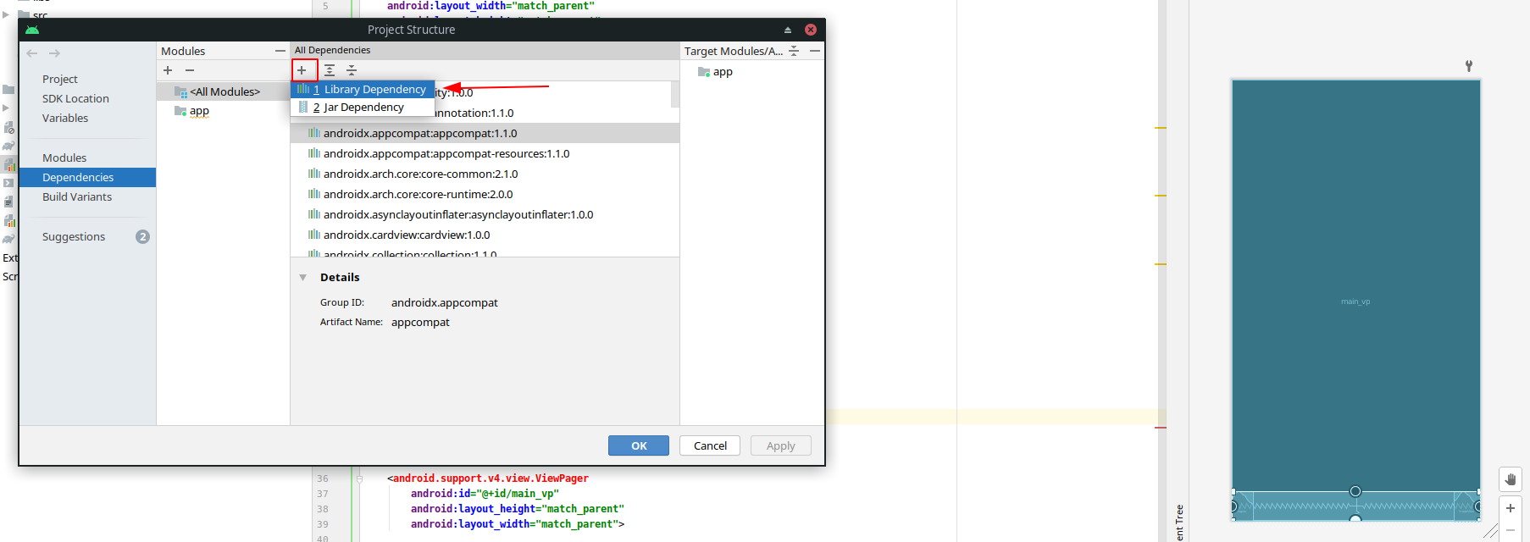Collapse all in Target Modules panel
This screenshot has height=542, width=1530.
pyautogui.click(x=794, y=51)
